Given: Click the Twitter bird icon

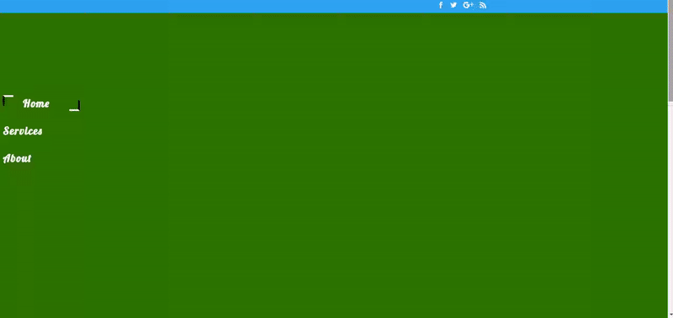Looking at the screenshot, I should tap(453, 5).
